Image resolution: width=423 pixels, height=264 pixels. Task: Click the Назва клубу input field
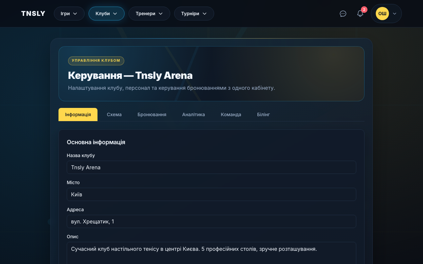(211, 167)
